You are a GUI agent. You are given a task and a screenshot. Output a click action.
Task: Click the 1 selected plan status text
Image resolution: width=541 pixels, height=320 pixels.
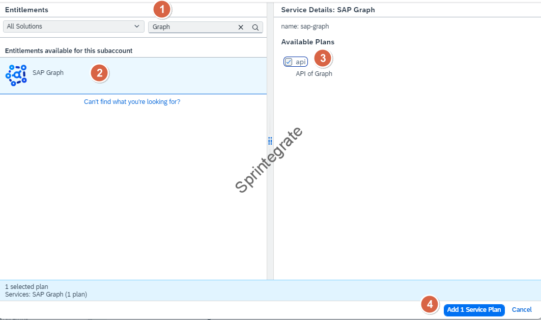[x=26, y=286]
